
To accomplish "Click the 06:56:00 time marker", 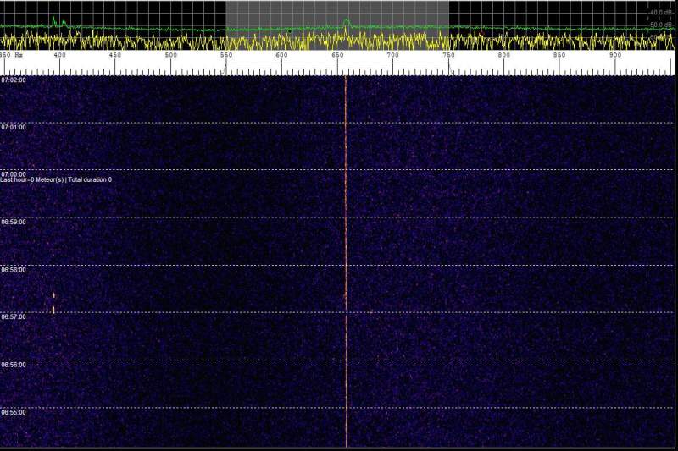I will click(14, 365).
